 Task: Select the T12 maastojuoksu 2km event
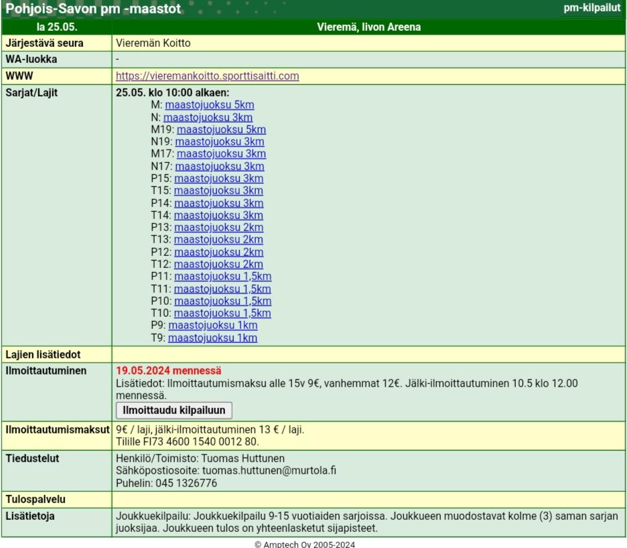click(218, 264)
